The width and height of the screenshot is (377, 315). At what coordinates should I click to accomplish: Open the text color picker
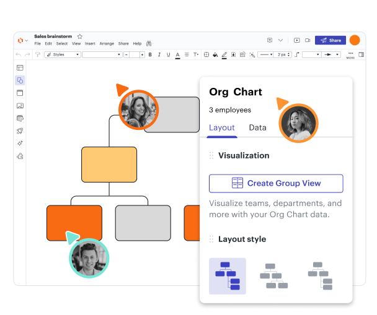pyautogui.click(x=177, y=54)
